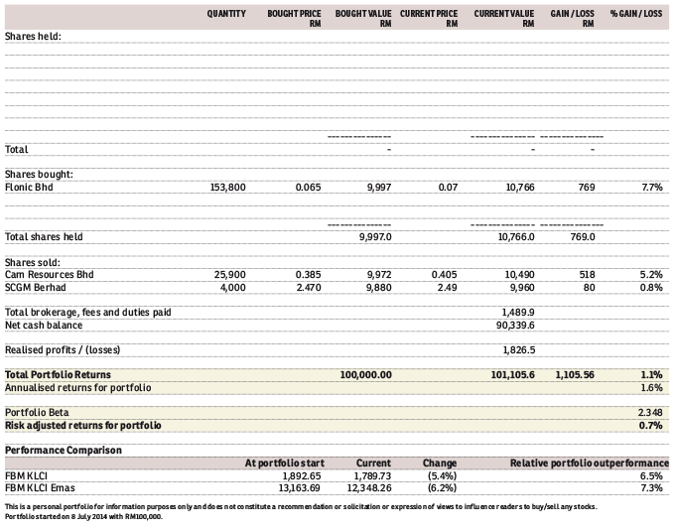675x532 pixels.
Task: Select the Net cash balance value 90,339.6
Action: (x=514, y=325)
